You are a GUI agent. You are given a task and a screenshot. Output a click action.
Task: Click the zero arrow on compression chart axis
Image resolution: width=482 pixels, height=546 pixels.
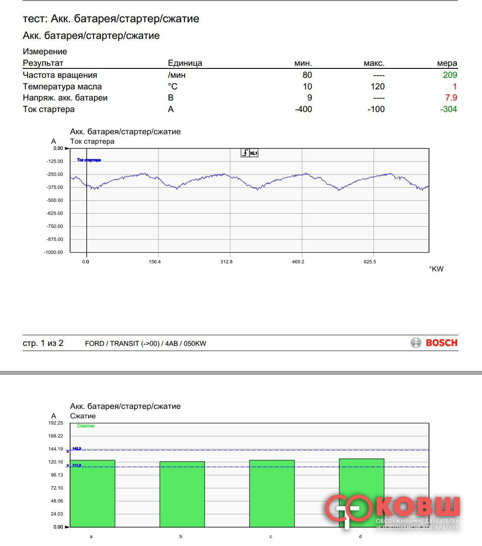[x=67, y=527]
